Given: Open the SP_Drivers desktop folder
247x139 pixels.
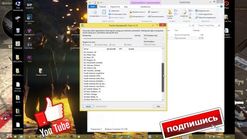Looking at the screenshot, I should tap(18, 72).
